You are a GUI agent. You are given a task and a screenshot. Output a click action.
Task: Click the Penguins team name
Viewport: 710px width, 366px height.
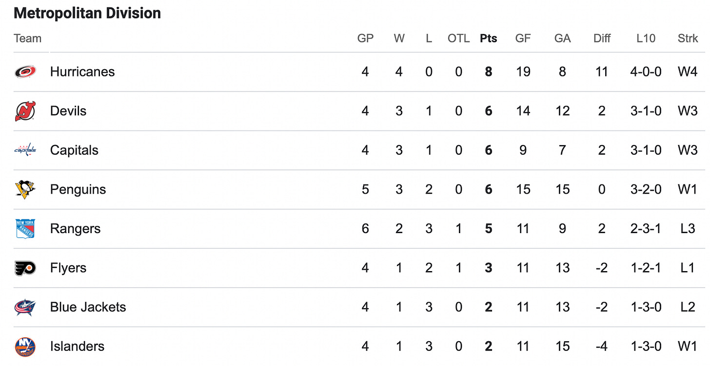(x=78, y=189)
